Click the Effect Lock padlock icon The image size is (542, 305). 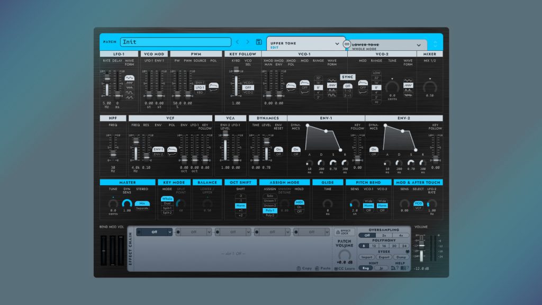[x=338, y=232]
